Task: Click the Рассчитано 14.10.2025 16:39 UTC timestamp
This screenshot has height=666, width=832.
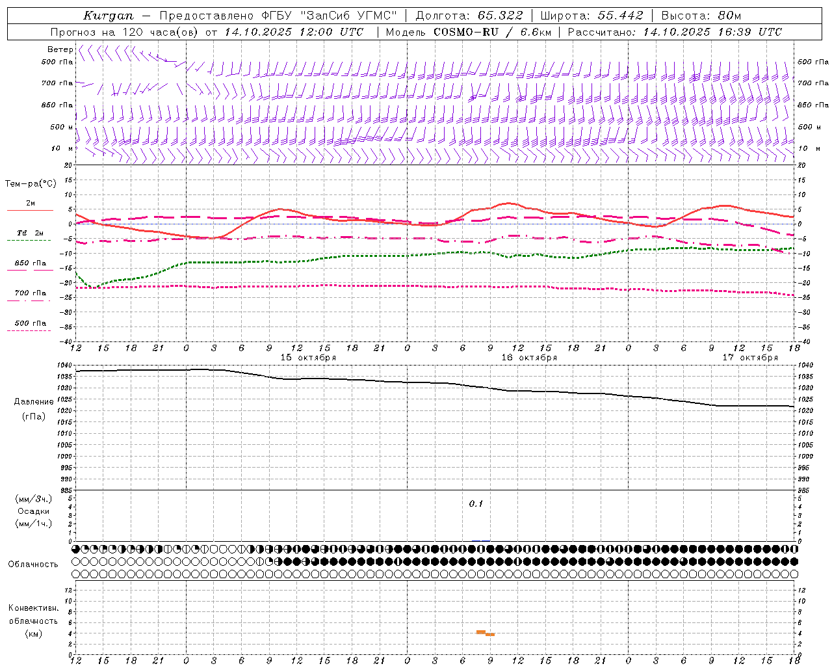Action: 675,32
